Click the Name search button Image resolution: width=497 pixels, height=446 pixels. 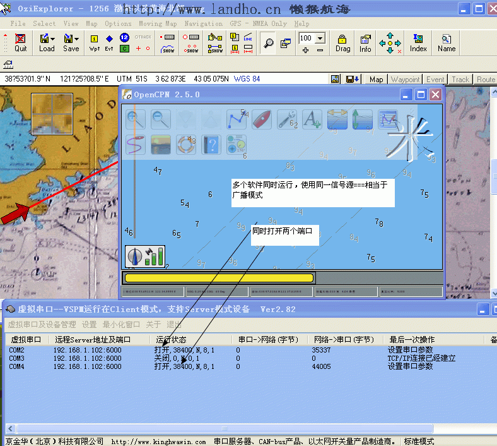(x=447, y=43)
